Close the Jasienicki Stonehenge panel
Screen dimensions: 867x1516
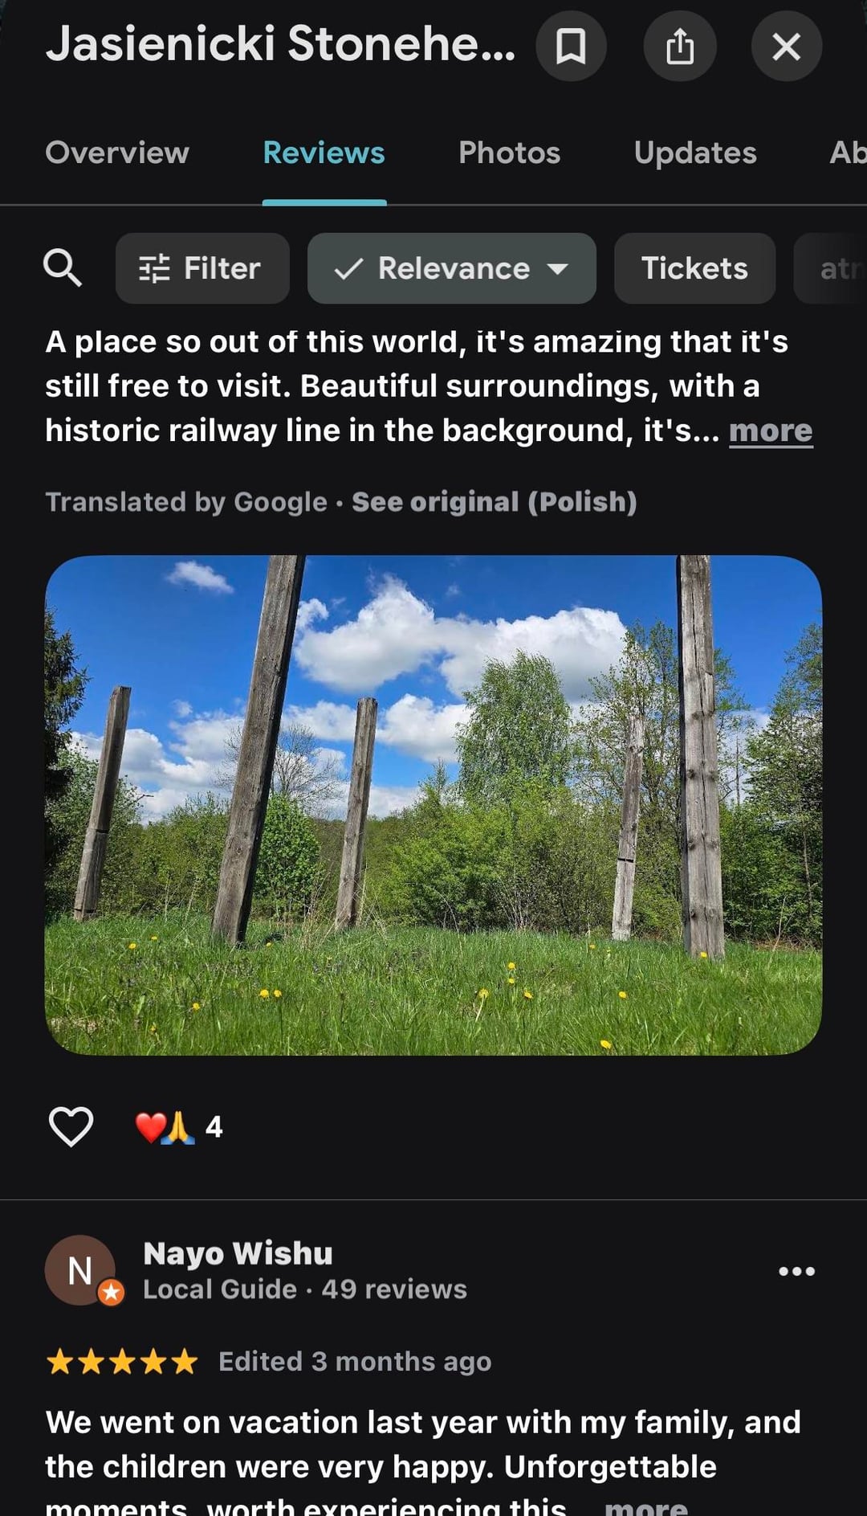786,47
